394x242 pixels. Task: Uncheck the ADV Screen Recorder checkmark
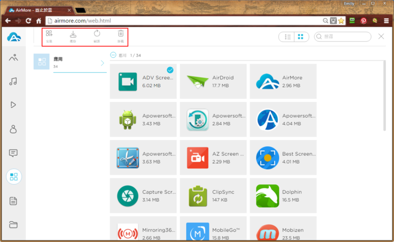[x=170, y=70]
